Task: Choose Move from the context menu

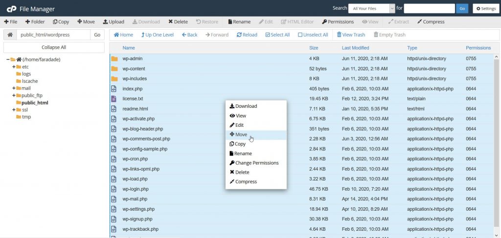Action: click(x=241, y=135)
